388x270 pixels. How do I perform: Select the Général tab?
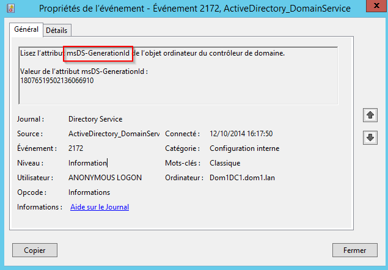click(26, 29)
